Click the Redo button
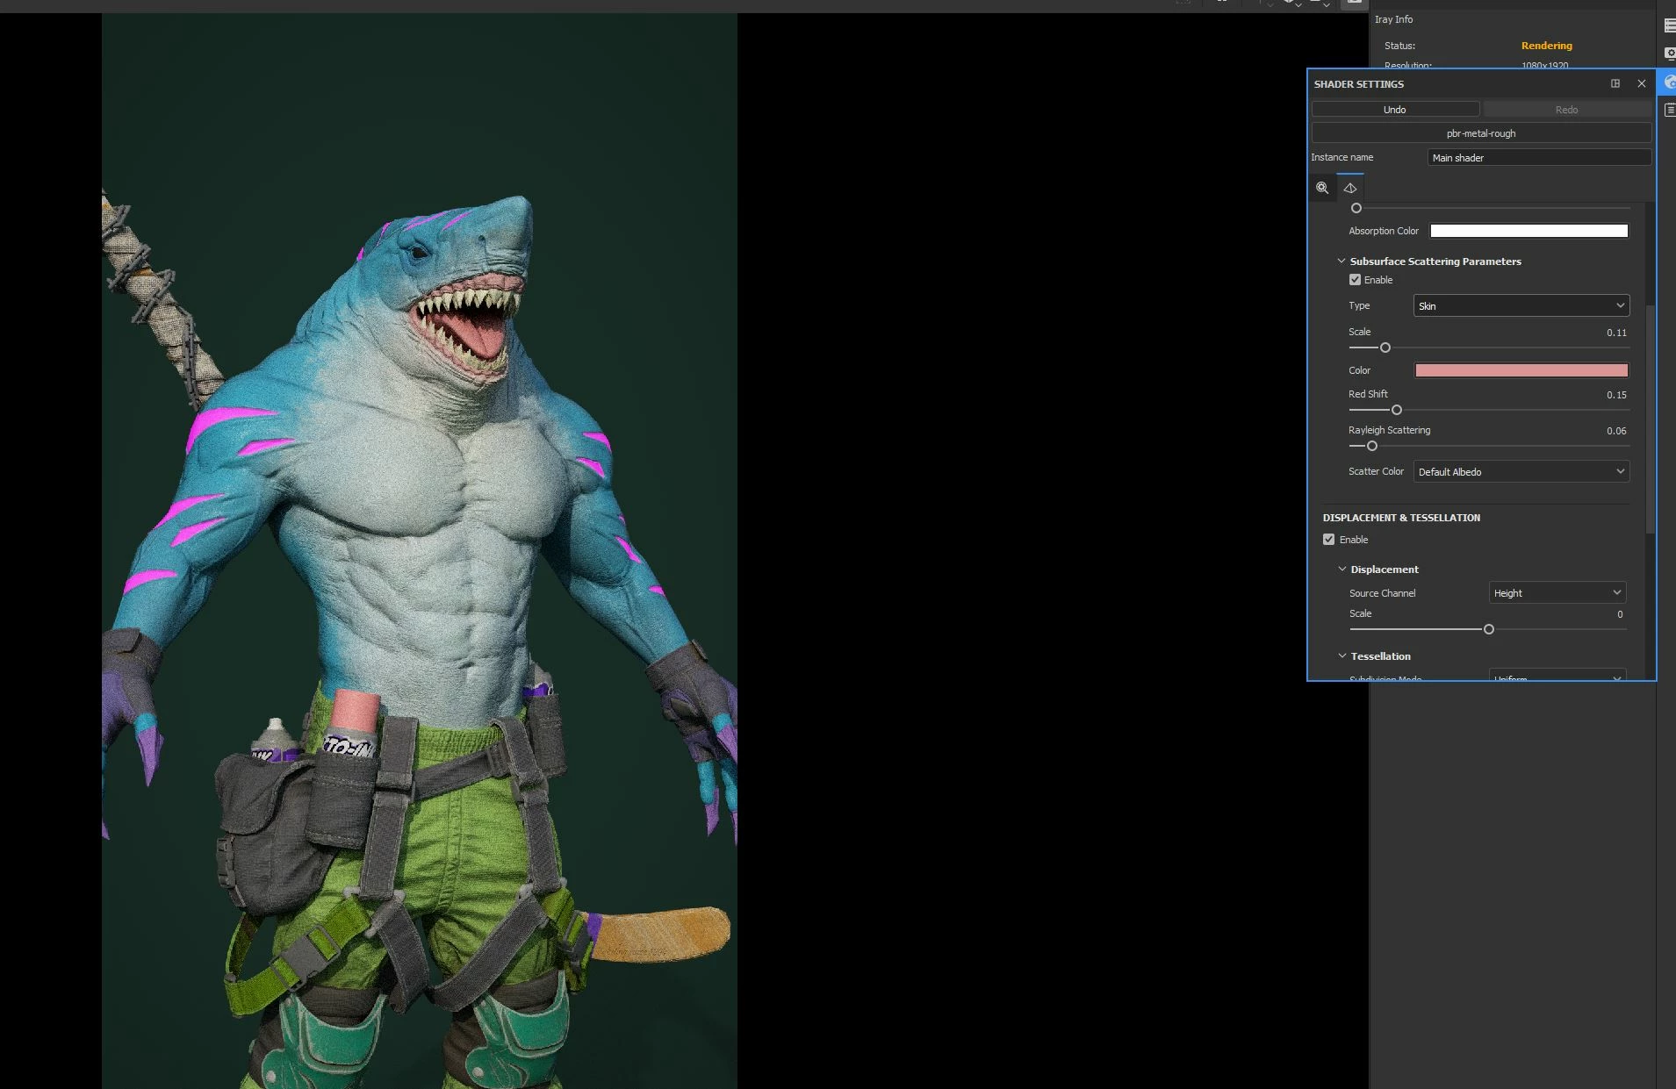 (1567, 110)
